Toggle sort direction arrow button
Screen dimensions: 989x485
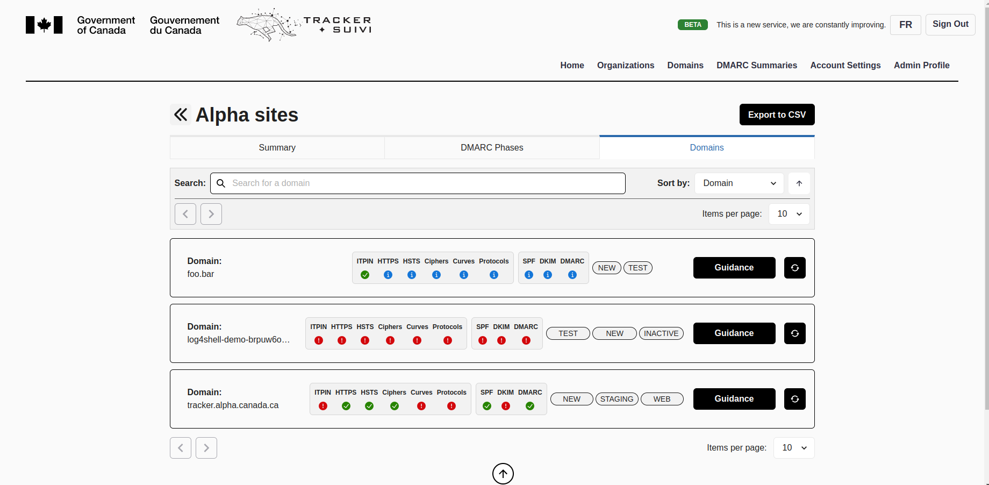pos(799,183)
